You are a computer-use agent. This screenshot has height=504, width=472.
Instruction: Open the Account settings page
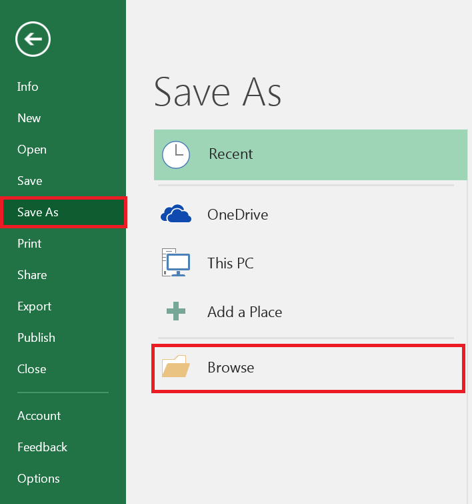39,416
